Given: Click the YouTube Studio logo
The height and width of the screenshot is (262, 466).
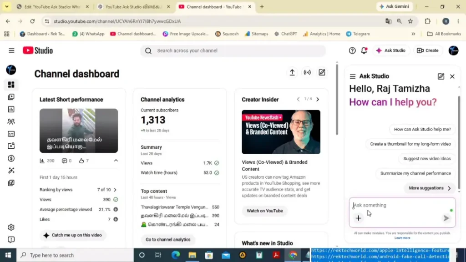Looking at the screenshot, I should click(38, 50).
